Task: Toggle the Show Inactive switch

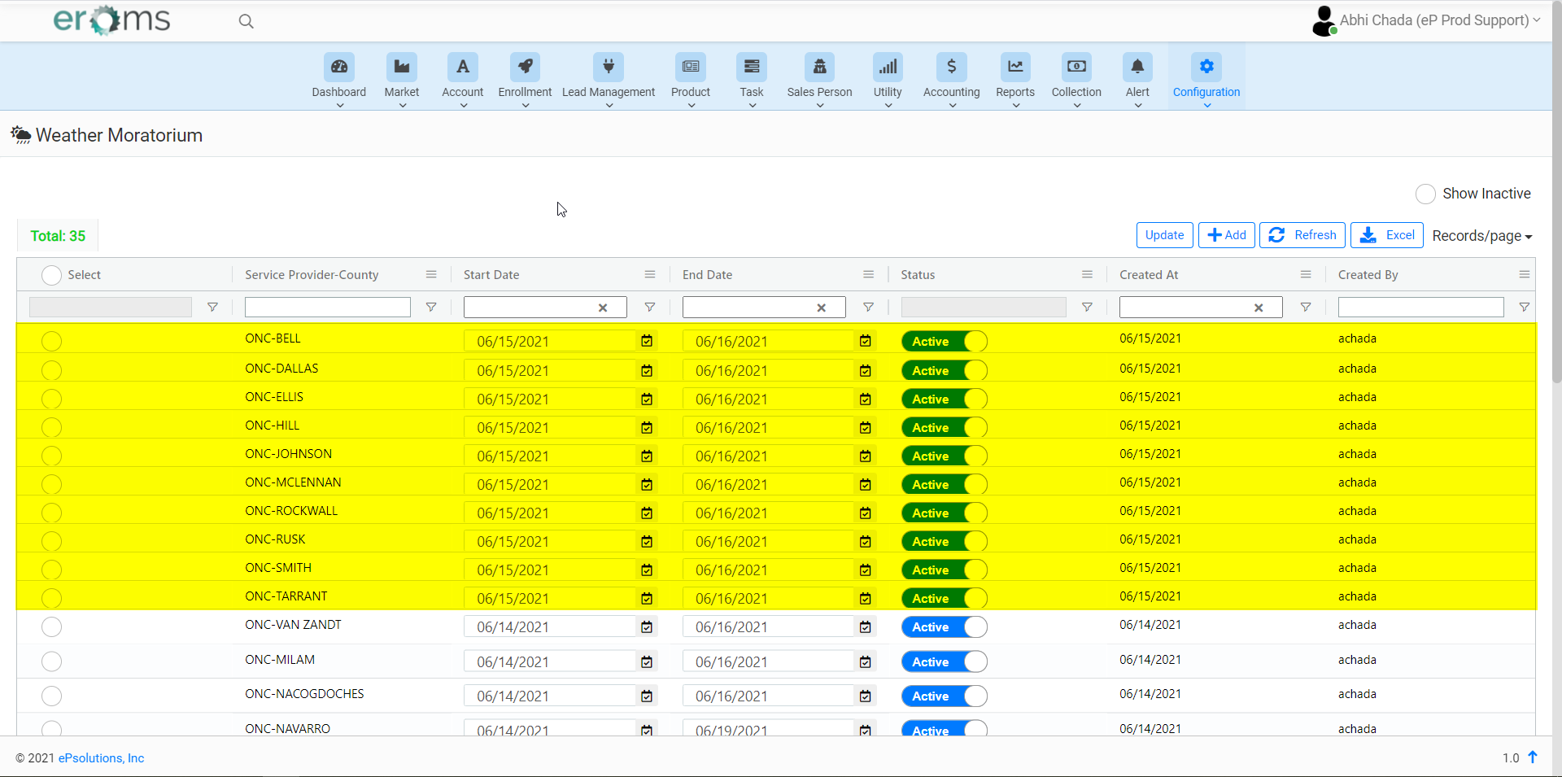Action: 1425,194
